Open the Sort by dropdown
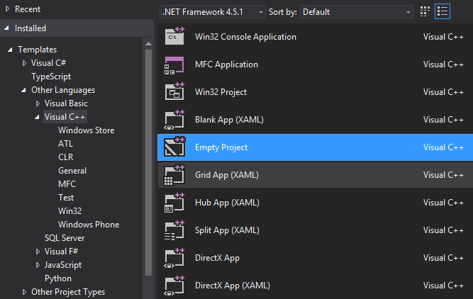The height and width of the screenshot is (299, 473). [x=357, y=12]
